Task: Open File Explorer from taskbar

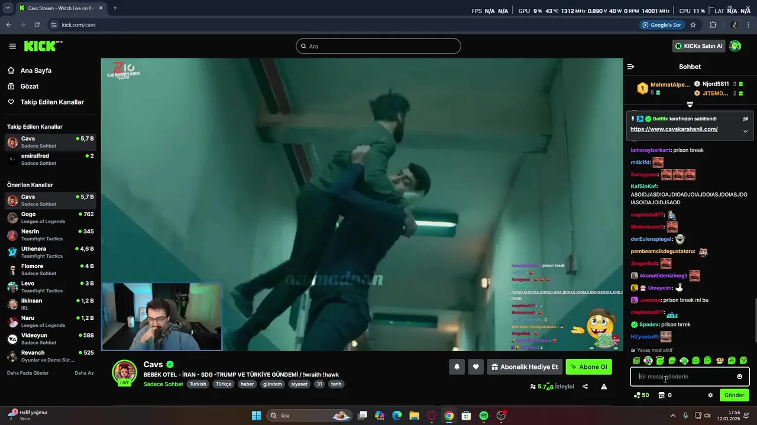Action: (414, 416)
